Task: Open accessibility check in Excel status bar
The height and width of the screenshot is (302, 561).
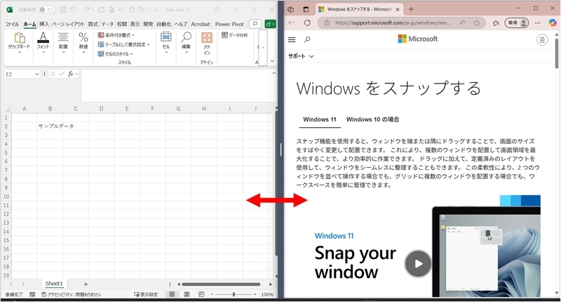Action: tap(72, 294)
